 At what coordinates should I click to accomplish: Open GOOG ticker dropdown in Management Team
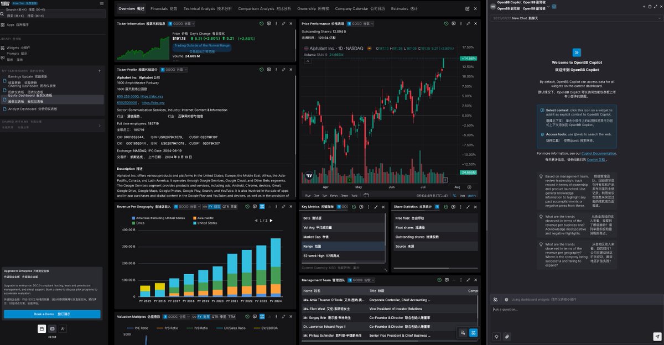361,280
